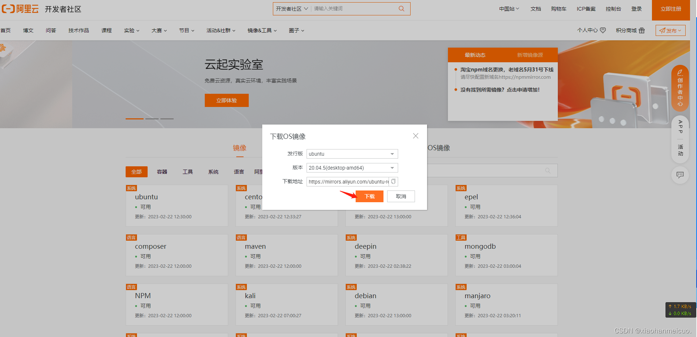This screenshot has width=697, height=337.
Task: Switch to the 镜像 tab
Action: pyautogui.click(x=240, y=148)
